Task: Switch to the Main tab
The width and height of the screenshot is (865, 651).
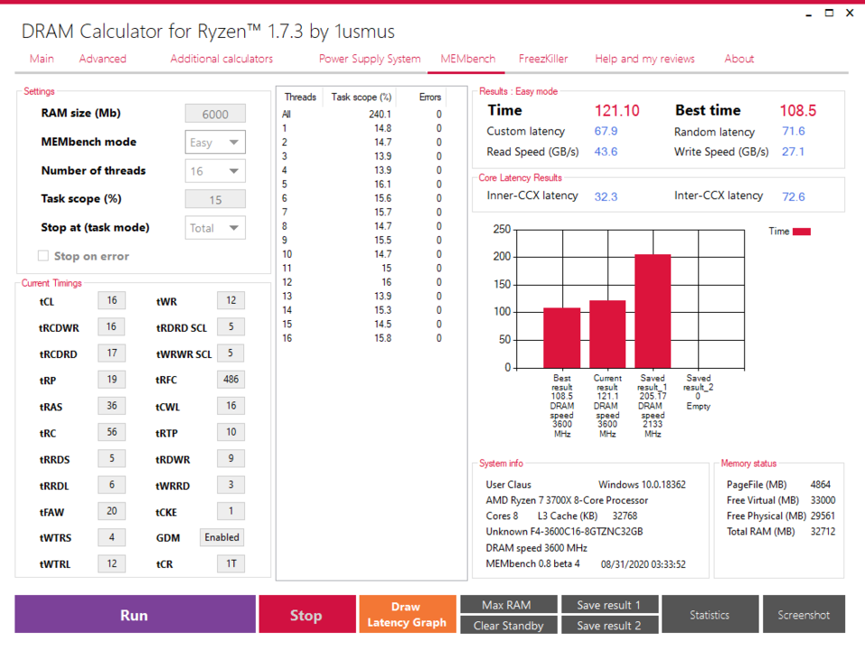Action: tap(42, 59)
